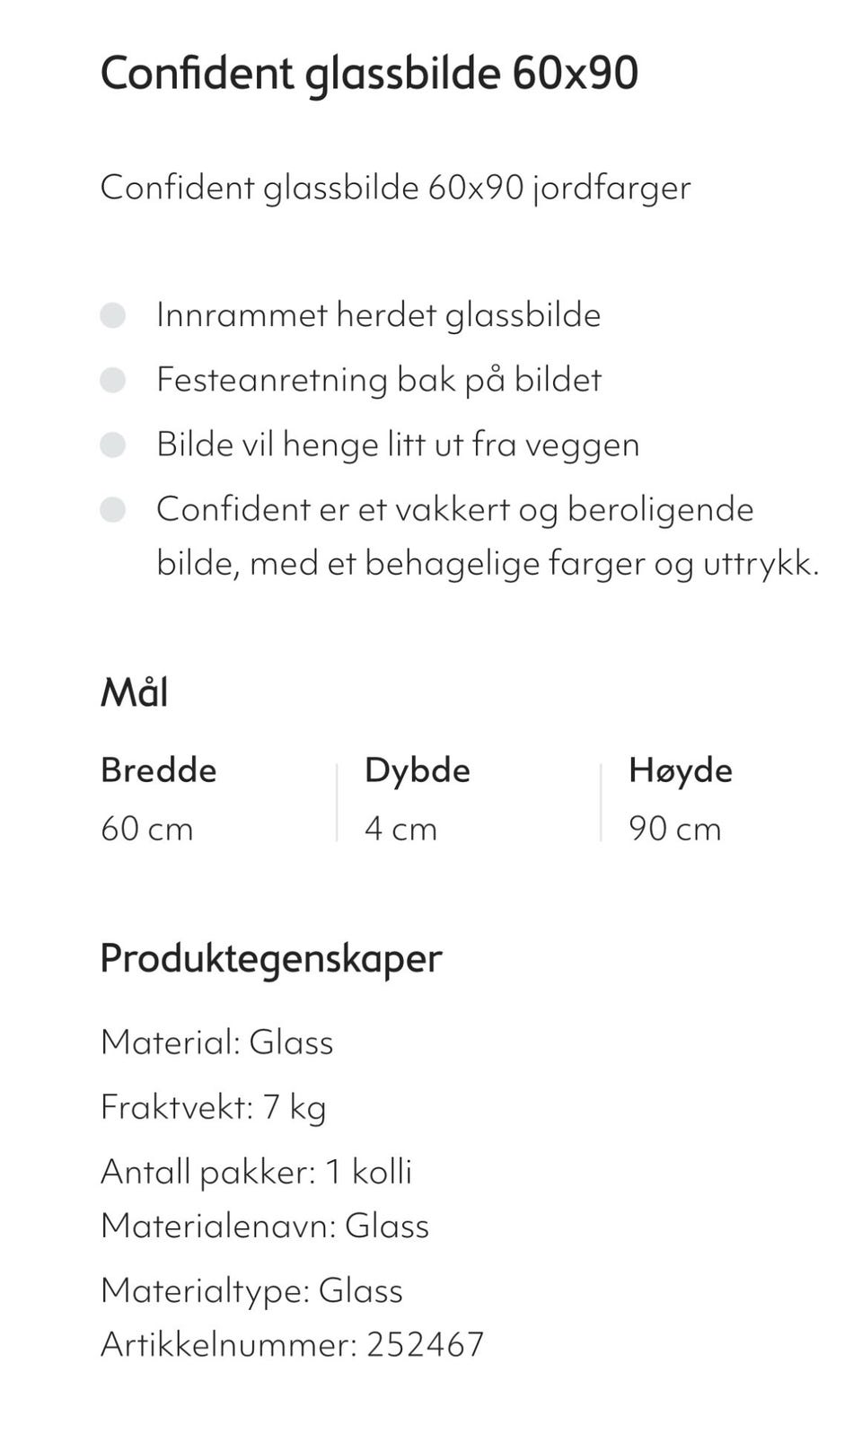This screenshot has width=862, height=1434.
Task: Click the 'Dybde' measurement label
Action: tap(417, 770)
